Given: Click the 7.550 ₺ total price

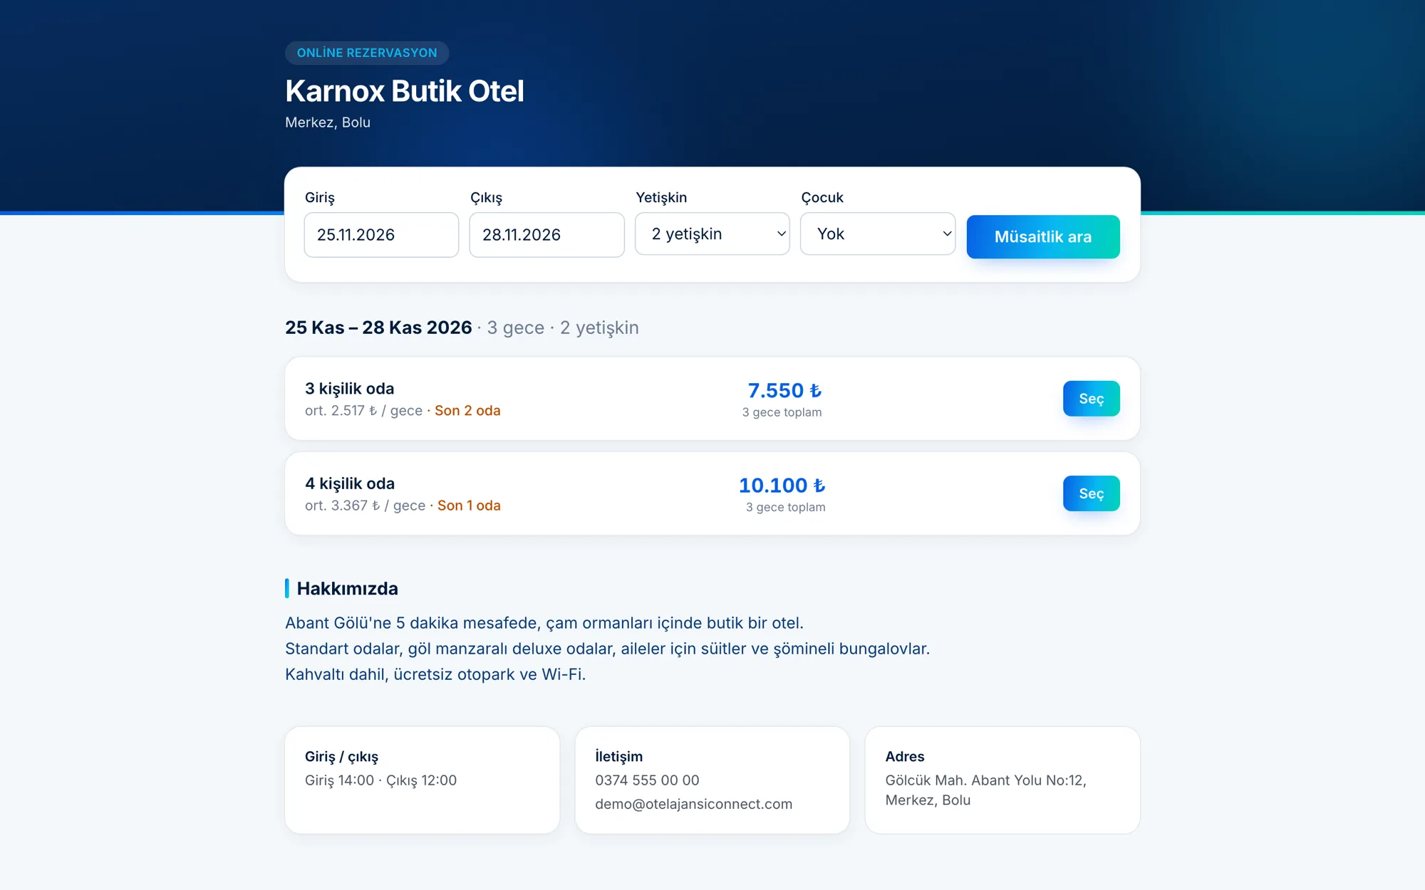Looking at the screenshot, I should (784, 390).
